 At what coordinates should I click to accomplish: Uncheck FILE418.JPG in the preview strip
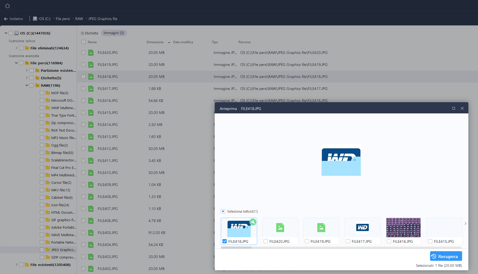tap(225, 241)
